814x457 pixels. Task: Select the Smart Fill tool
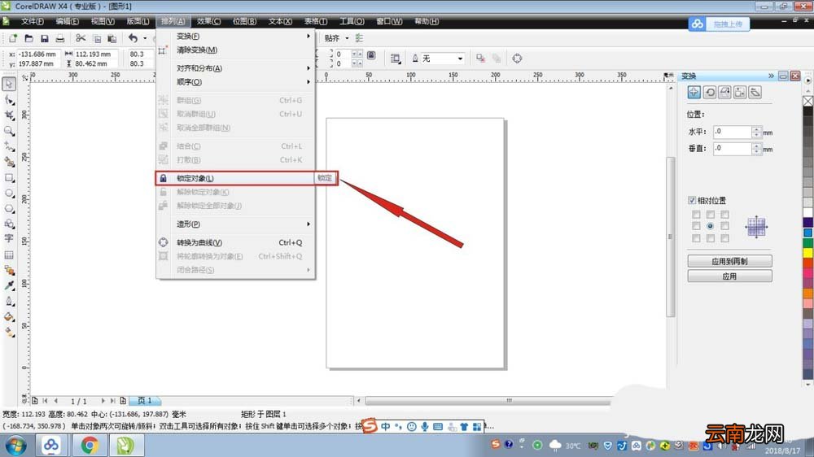click(x=9, y=162)
